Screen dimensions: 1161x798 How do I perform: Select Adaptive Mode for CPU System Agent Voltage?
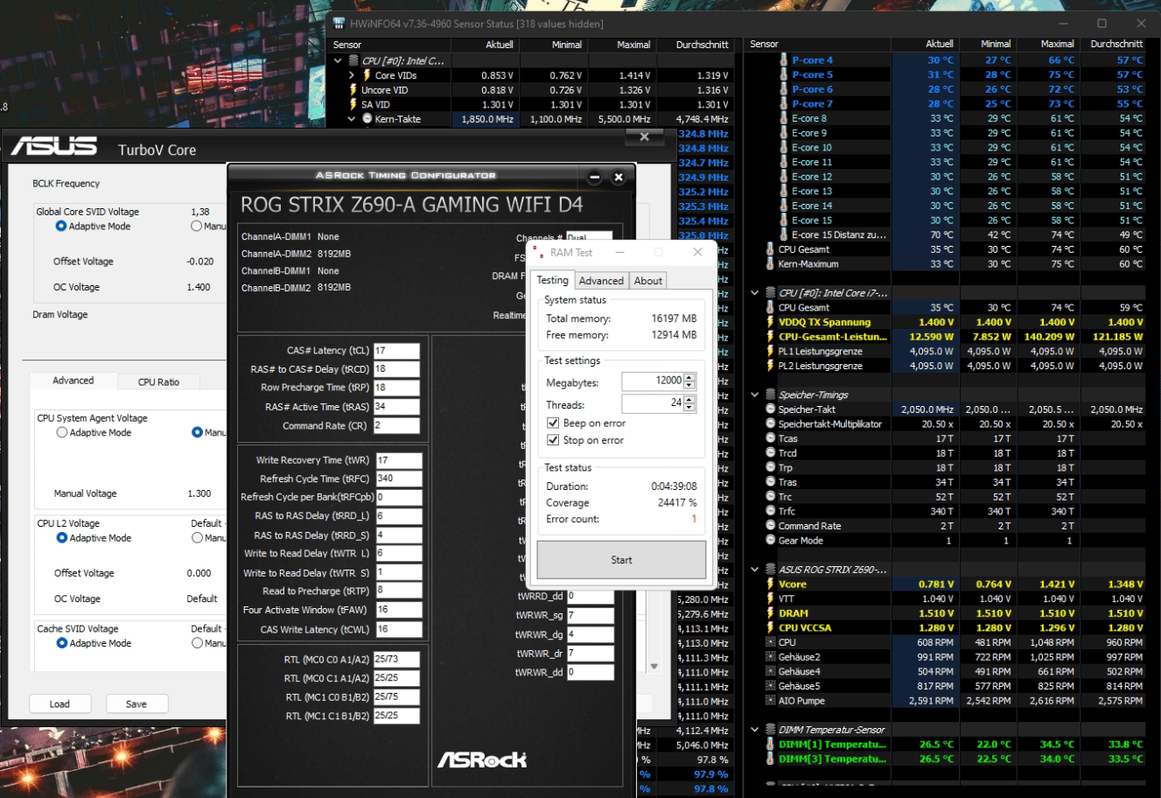[x=62, y=432]
